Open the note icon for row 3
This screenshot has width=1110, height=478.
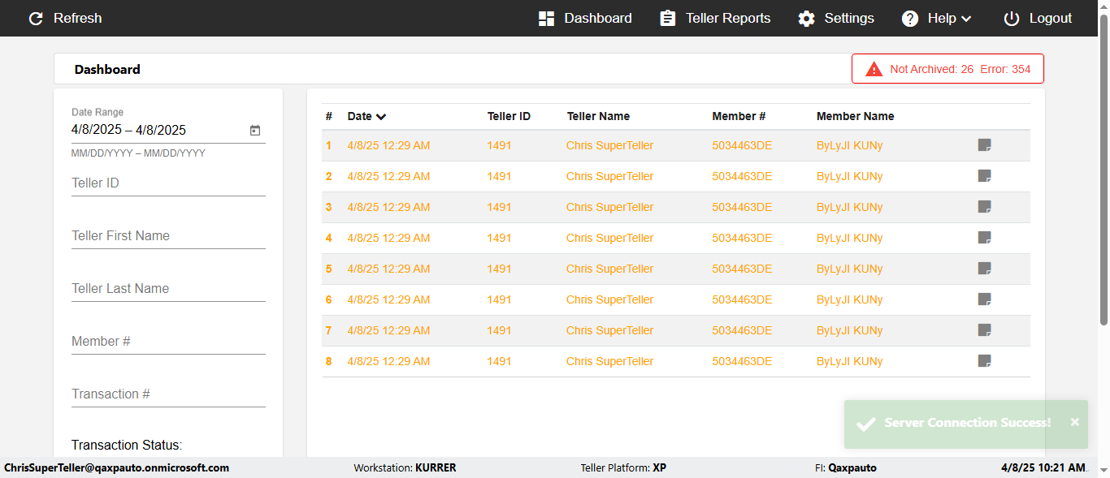click(x=984, y=207)
